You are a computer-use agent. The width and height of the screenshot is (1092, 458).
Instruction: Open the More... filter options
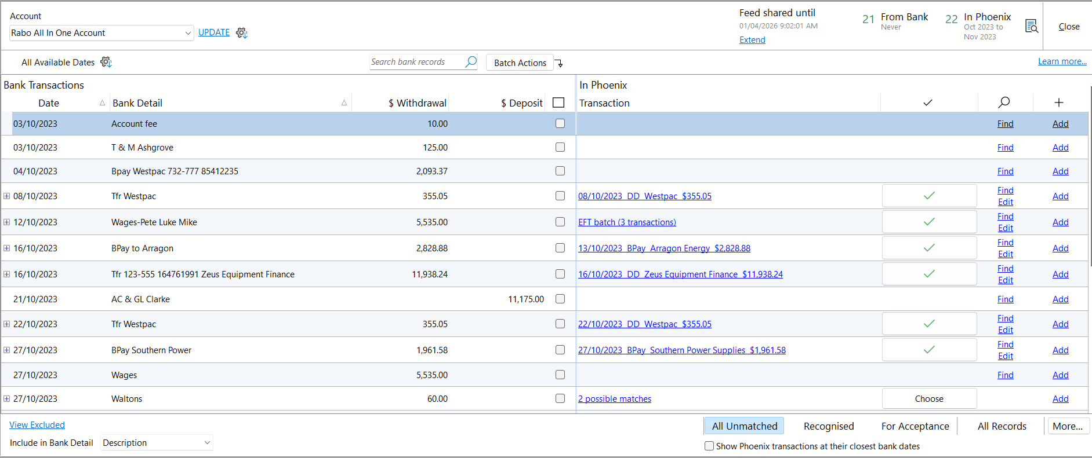[1068, 426]
